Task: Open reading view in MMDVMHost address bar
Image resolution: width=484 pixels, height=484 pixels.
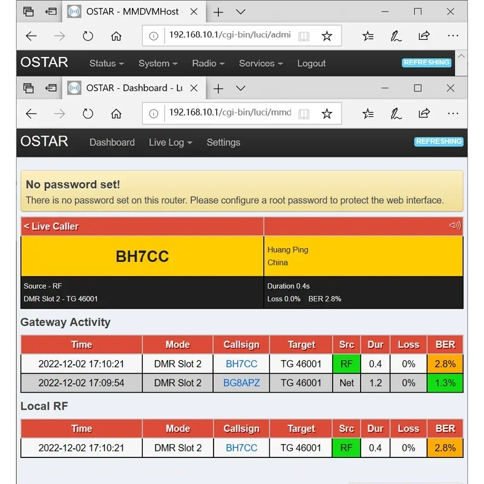Action: [x=304, y=36]
